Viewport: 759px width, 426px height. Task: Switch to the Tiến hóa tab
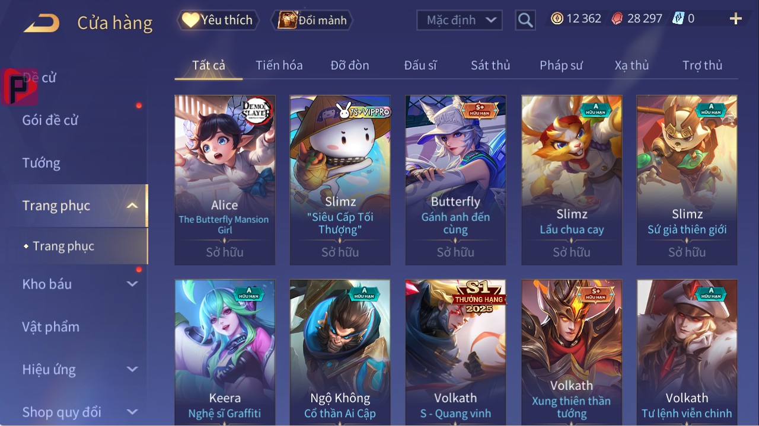click(279, 65)
